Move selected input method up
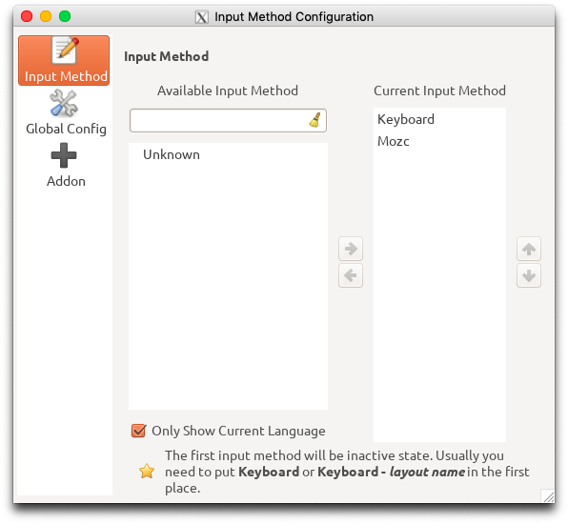This screenshot has height=524, width=568. click(529, 249)
